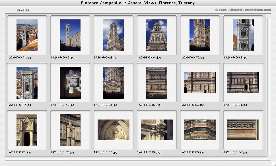Open thumbnail 1A2-I-F-C-A1.jpg aerial campanile view

(27, 35)
